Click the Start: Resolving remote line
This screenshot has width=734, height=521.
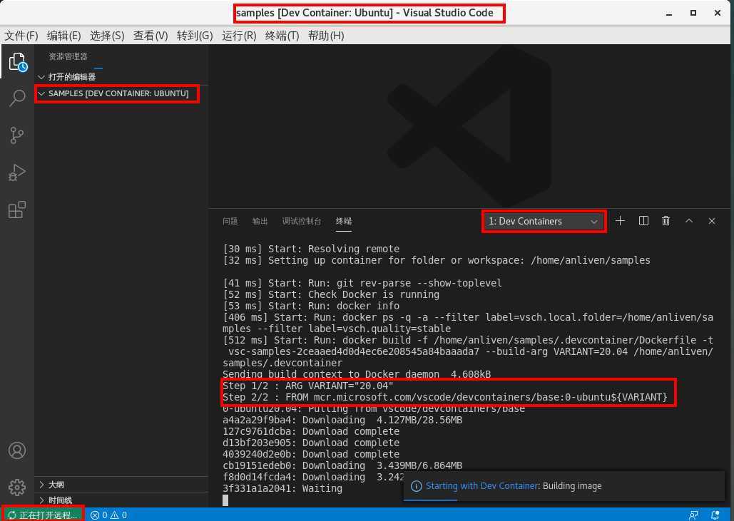tap(311, 249)
